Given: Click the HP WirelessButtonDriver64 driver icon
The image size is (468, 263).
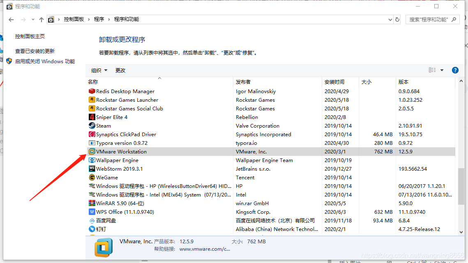Looking at the screenshot, I should click(x=92, y=186).
